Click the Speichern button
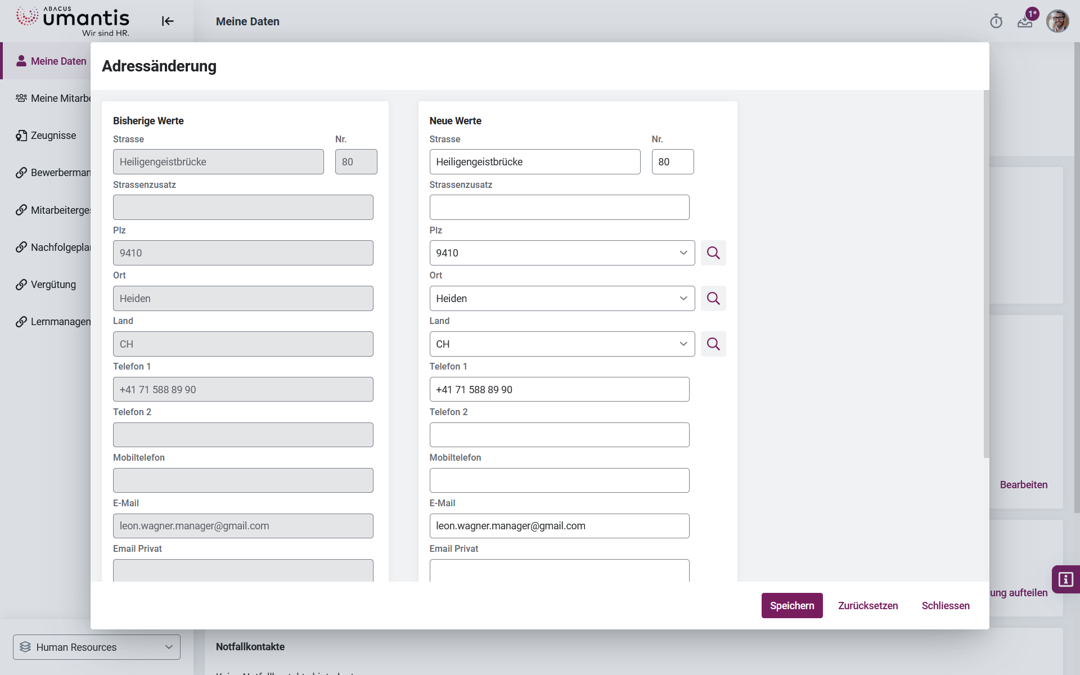The width and height of the screenshot is (1080, 675). [791, 605]
